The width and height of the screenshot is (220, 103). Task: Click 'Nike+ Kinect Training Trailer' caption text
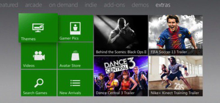coord(175,93)
